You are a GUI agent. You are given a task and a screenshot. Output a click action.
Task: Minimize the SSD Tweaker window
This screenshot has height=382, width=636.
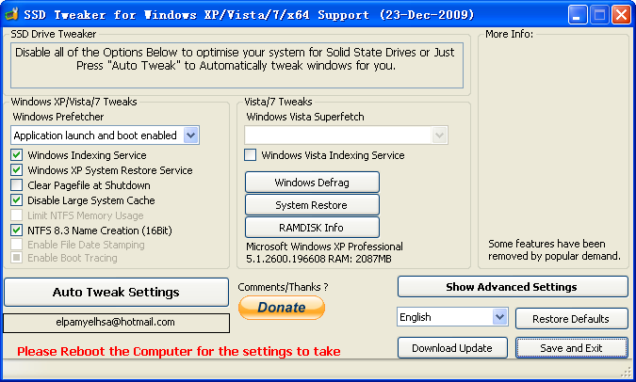click(579, 15)
